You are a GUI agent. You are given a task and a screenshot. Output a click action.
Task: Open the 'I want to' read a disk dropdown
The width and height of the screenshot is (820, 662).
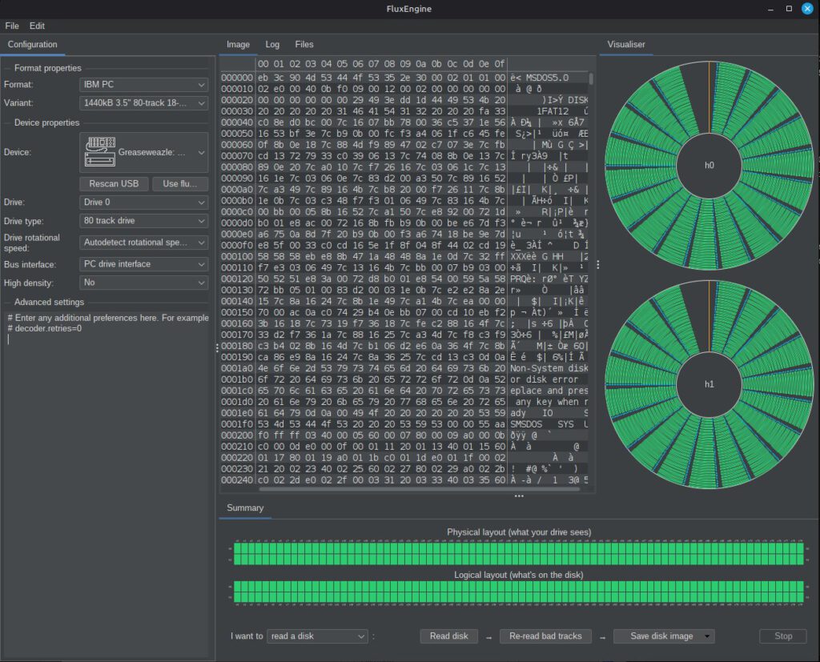(x=317, y=636)
